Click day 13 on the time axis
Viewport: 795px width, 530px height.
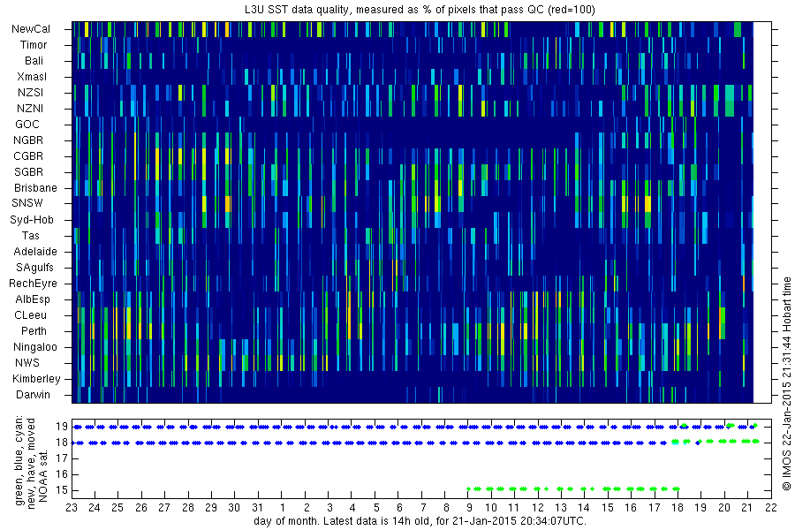(x=561, y=507)
